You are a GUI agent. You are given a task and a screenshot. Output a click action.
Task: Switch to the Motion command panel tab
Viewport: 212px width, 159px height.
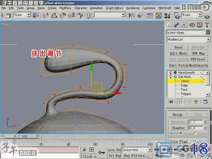pyautogui.click(x=192, y=25)
